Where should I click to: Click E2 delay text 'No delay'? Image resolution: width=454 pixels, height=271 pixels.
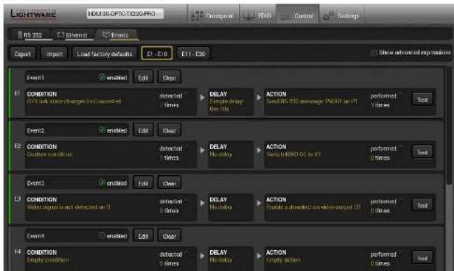pos(221,154)
